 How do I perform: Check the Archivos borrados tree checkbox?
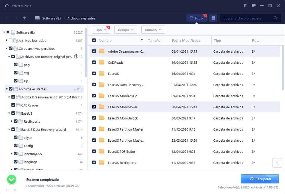click(x=11, y=40)
